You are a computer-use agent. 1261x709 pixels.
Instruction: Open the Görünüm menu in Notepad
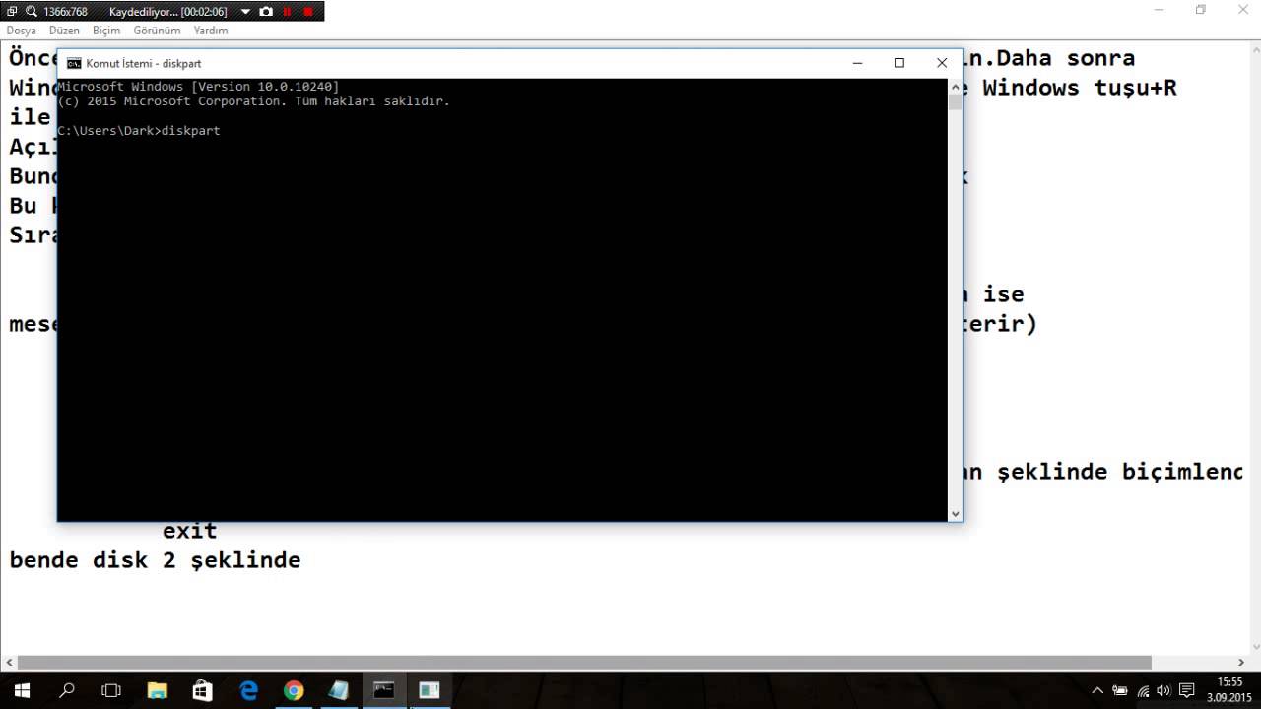pyautogui.click(x=157, y=31)
